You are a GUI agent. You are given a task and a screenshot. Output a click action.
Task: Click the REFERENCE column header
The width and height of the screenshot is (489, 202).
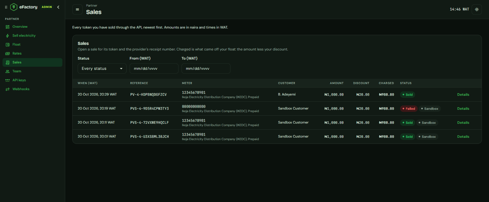pos(139,83)
